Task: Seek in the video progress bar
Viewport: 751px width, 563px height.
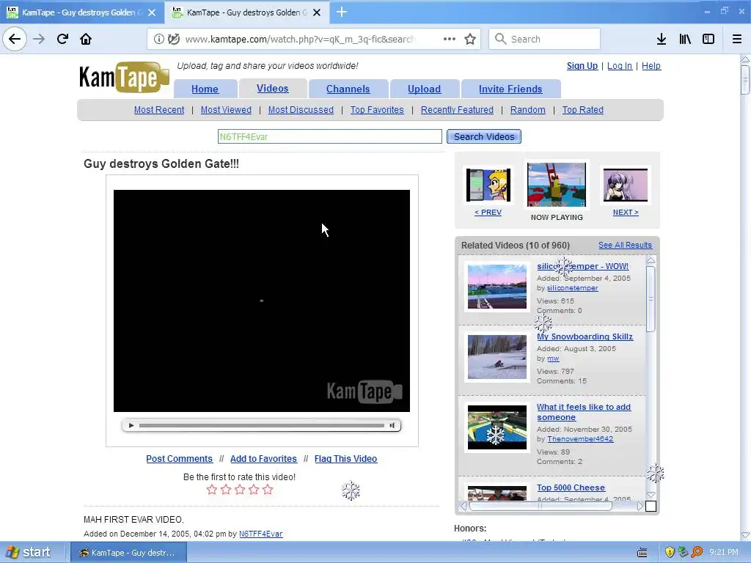Action: pos(262,425)
